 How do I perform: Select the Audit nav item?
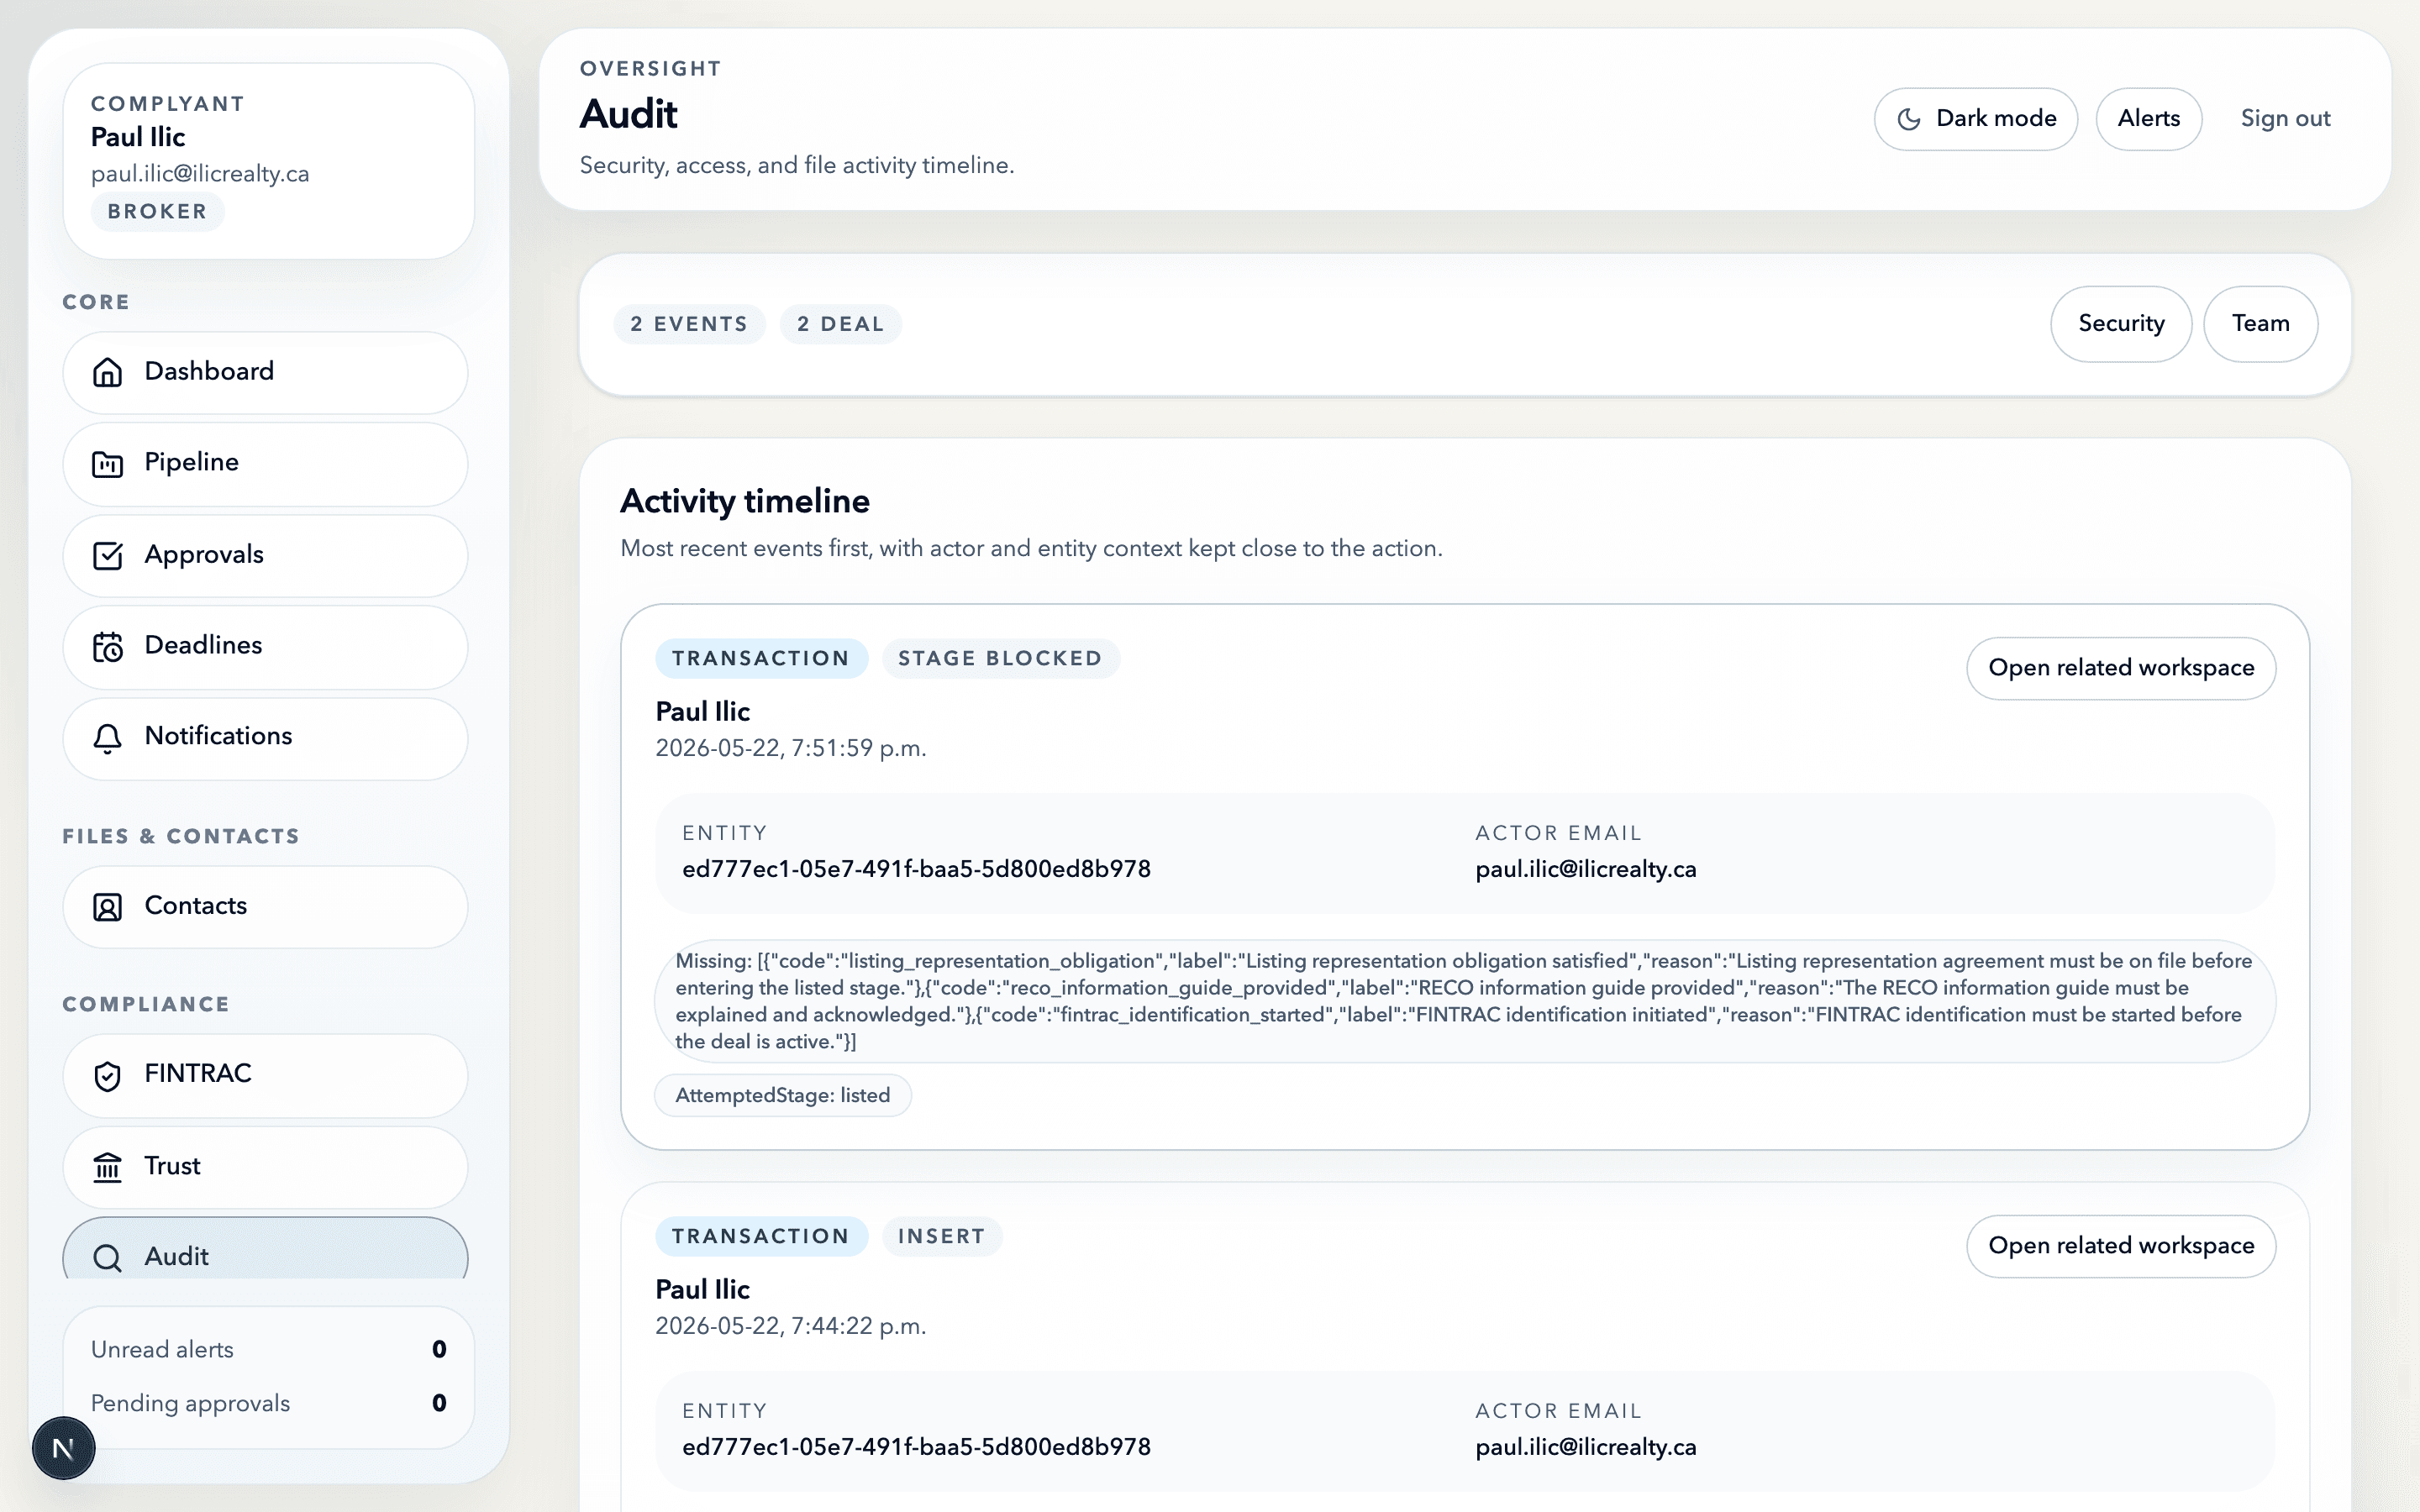[x=265, y=1250]
